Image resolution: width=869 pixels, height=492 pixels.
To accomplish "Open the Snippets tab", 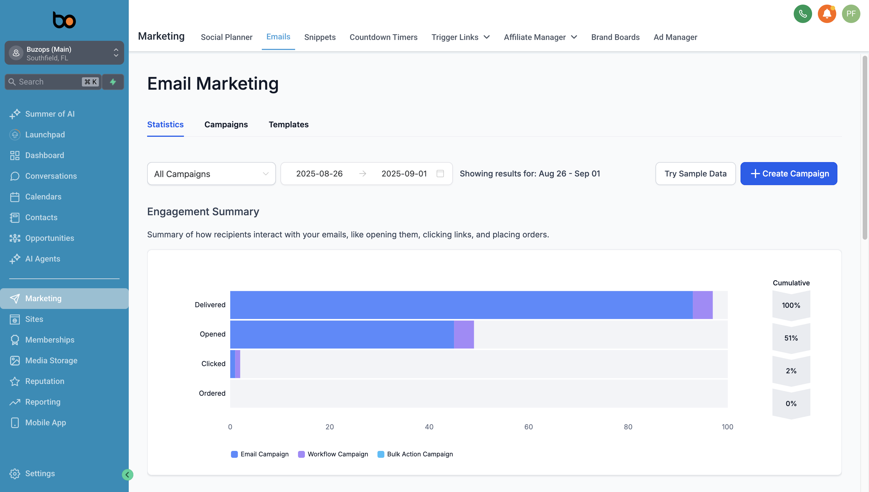I will (x=320, y=37).
